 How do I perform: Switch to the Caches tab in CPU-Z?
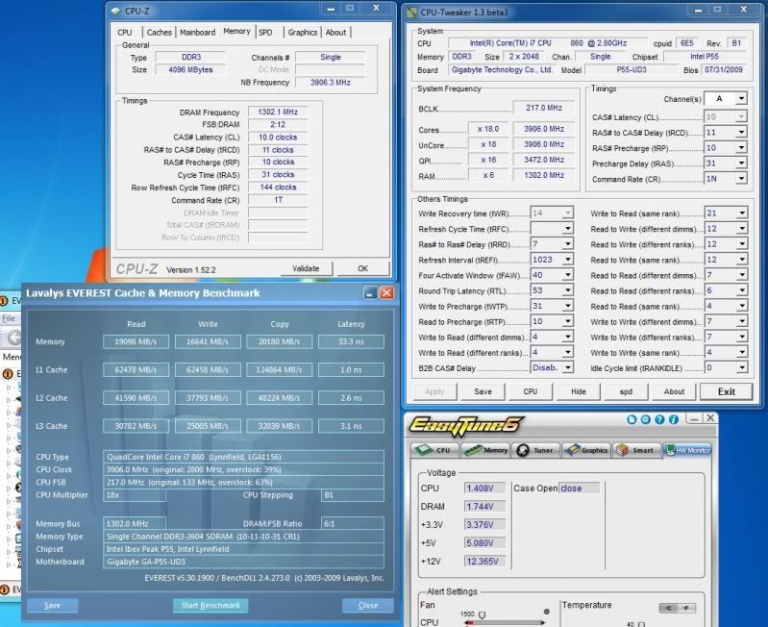coord(160,33)
